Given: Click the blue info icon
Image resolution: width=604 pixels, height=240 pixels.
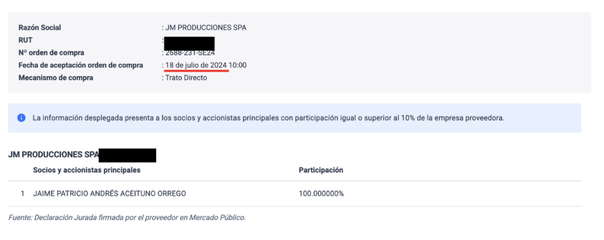Looking at the screenshot, I should click(21, 118).
